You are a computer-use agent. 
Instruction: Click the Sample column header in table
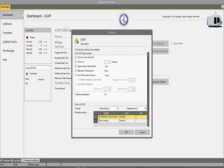106,113
